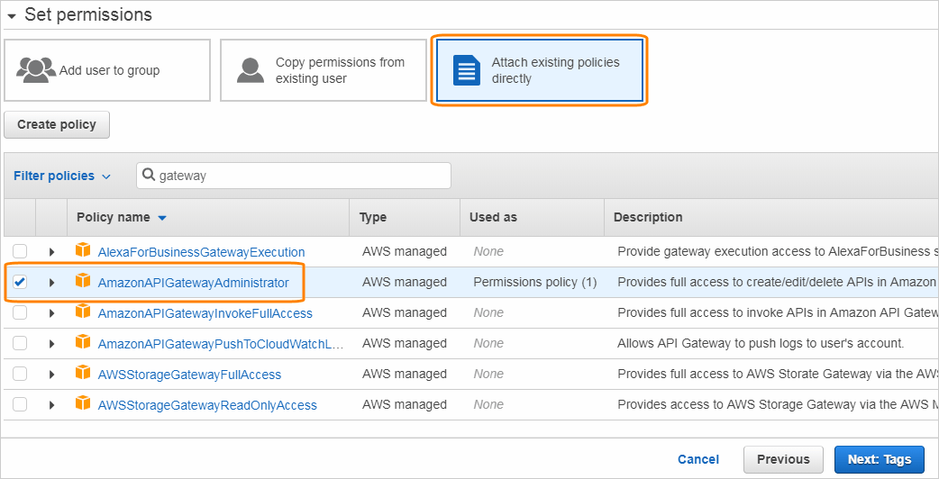Click orange cube icon beside AWSStorageGatewayFullAccess
Image resolution: width=939 pixels, height=479 pixels.
83,374
